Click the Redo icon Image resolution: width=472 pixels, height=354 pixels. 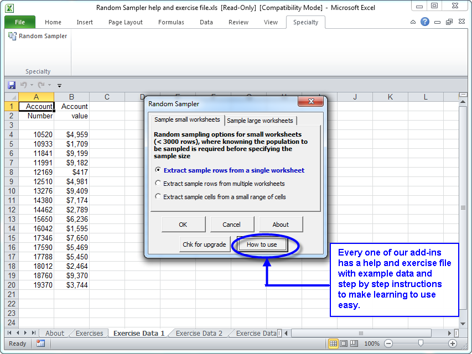tap(40, 85)
